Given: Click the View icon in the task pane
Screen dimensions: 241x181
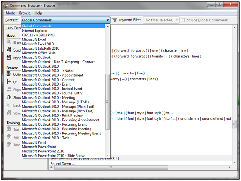Looking at the screenshot, I should 9,113.
